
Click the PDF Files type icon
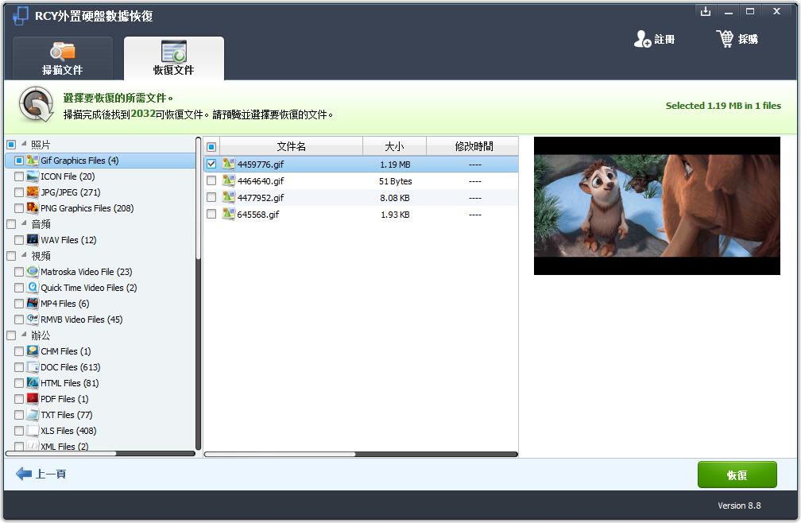pos(33,399)
